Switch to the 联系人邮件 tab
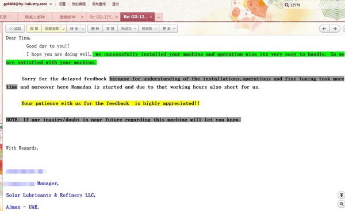 [34, 17]
